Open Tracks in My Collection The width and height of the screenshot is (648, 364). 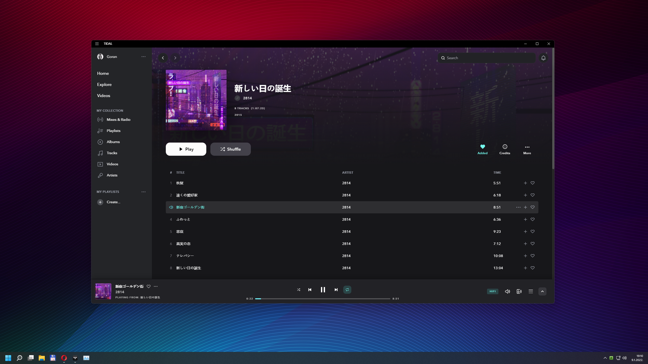112,153
